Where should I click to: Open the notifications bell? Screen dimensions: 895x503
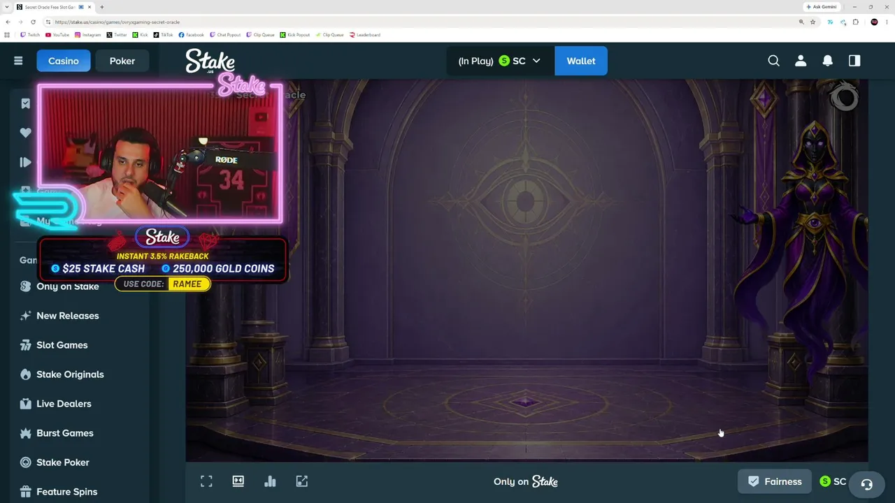(827, 61)
